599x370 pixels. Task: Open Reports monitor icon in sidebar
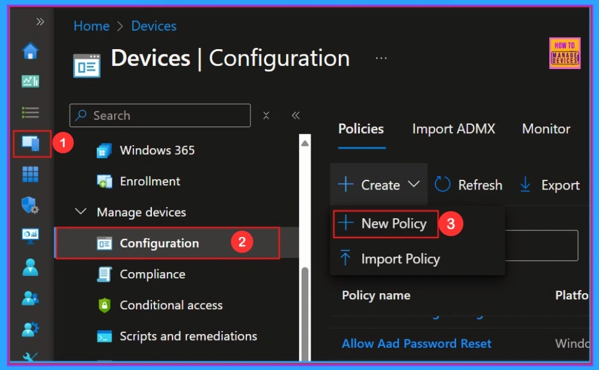coord(30,236)
